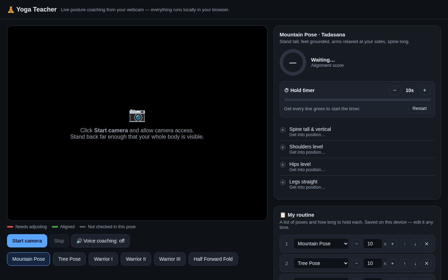Choose the Warrior III pose
448x280 pixels.
click(x=170, y=259)
